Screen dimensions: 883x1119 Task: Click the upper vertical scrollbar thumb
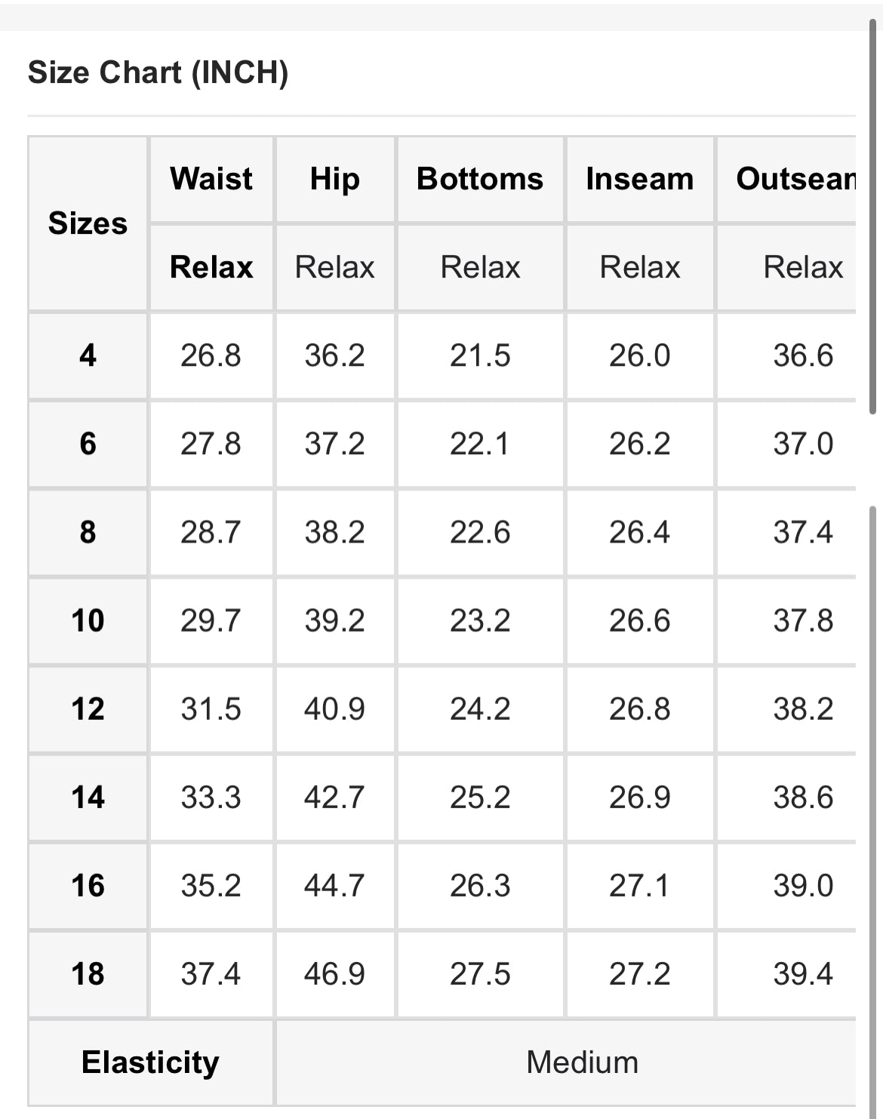873,219
